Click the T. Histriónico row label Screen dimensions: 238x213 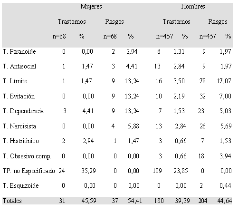21,141
